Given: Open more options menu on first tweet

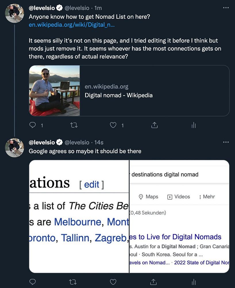Looking at the screenshot, I should point(226,8).
